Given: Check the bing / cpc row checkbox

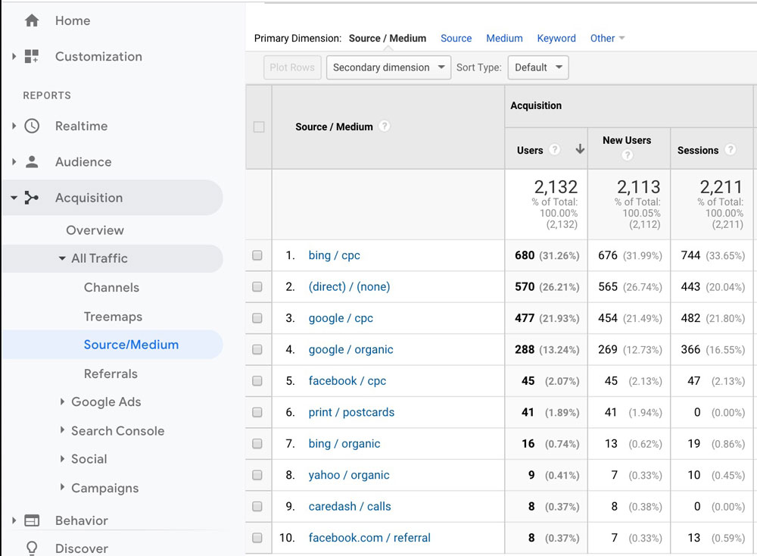Looking at the screenshot, I should pos(257,255).
